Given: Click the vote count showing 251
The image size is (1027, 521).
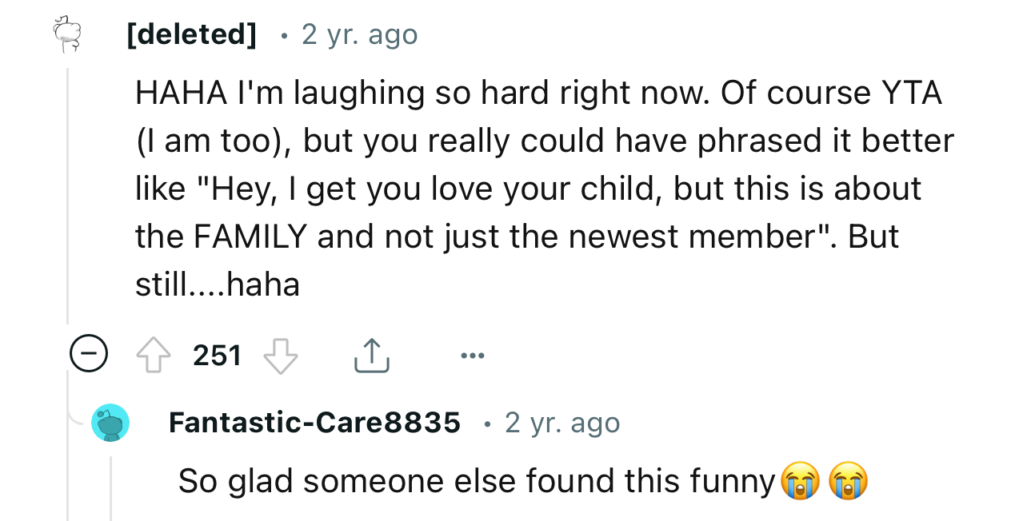Looking at the screenshot, I should [216, 354].
